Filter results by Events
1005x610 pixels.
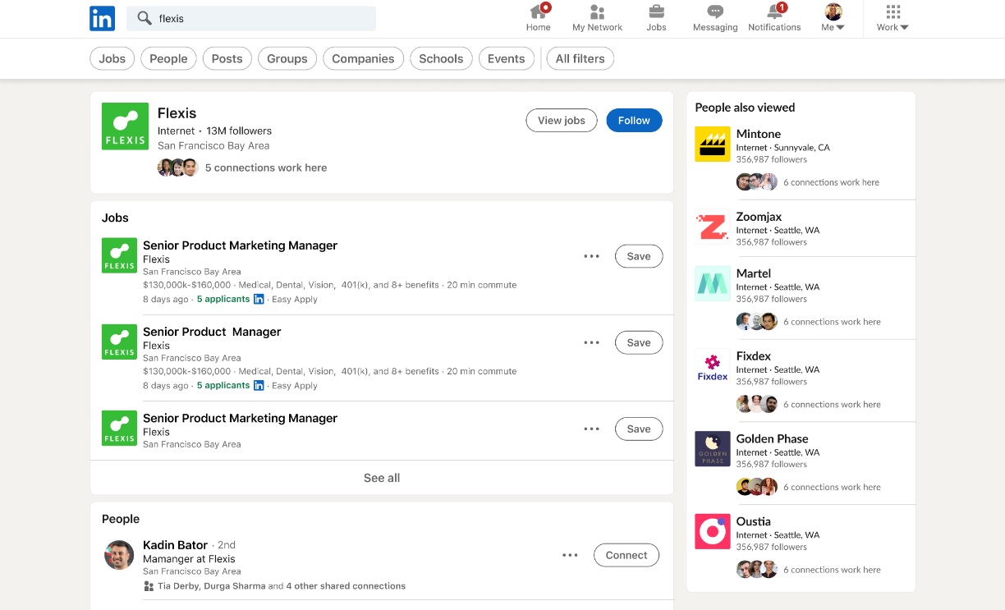pyautogui.click(x=506, y=58)
